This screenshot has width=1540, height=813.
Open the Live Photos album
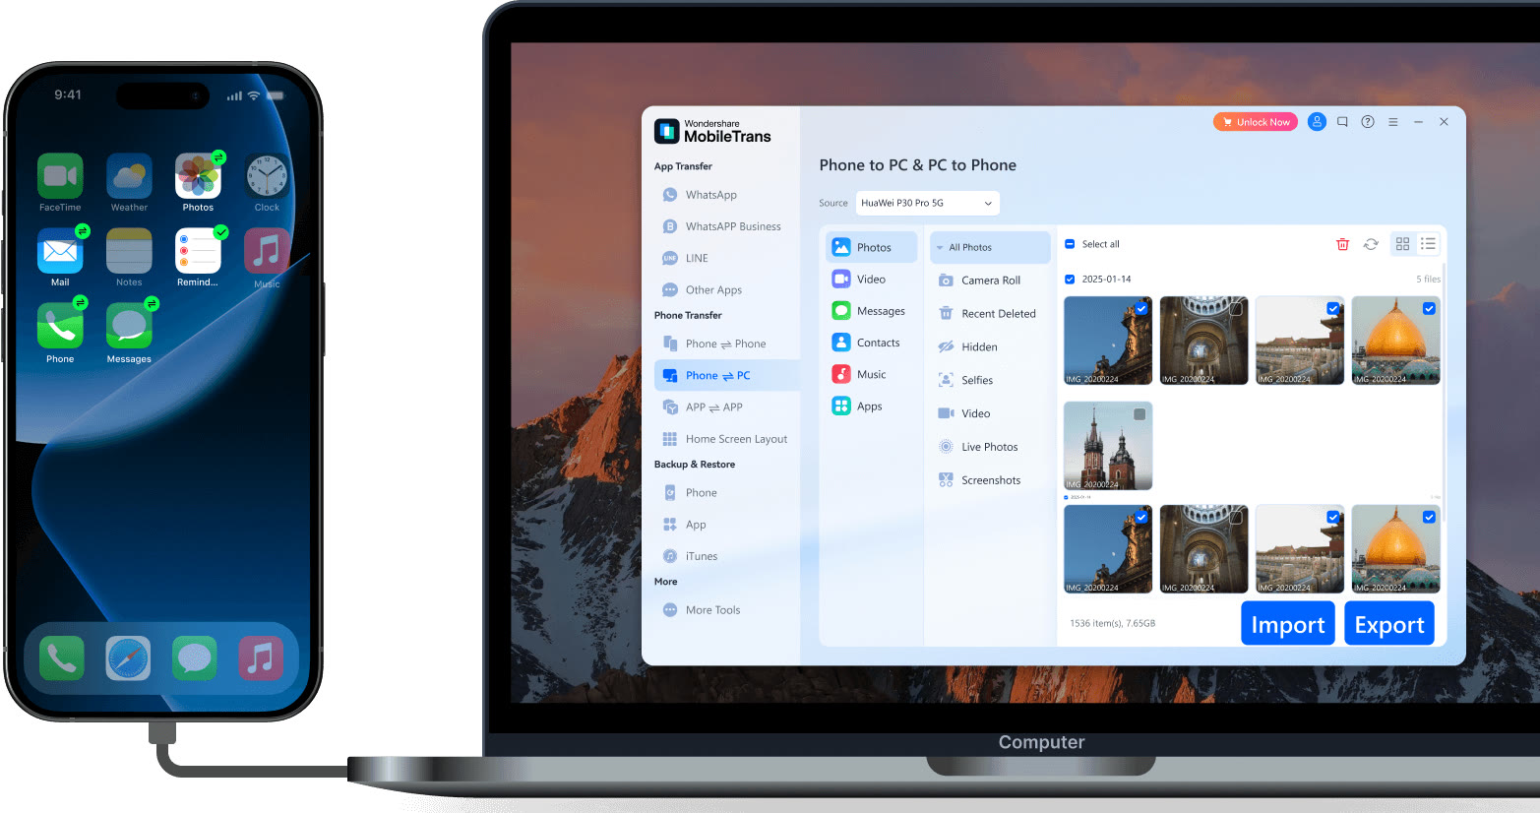[978, 447]
